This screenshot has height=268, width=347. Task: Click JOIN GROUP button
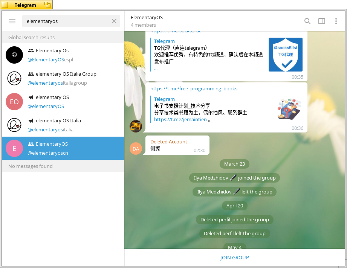[234, 257]
